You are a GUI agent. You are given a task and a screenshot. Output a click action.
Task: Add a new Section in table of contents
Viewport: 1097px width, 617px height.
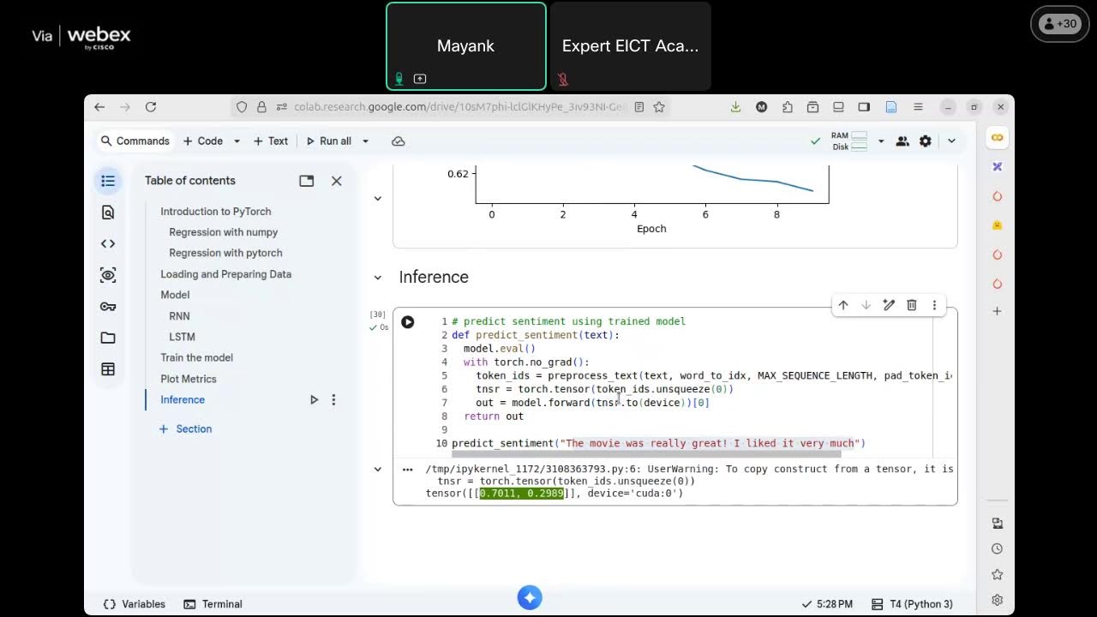pos(185,429)
